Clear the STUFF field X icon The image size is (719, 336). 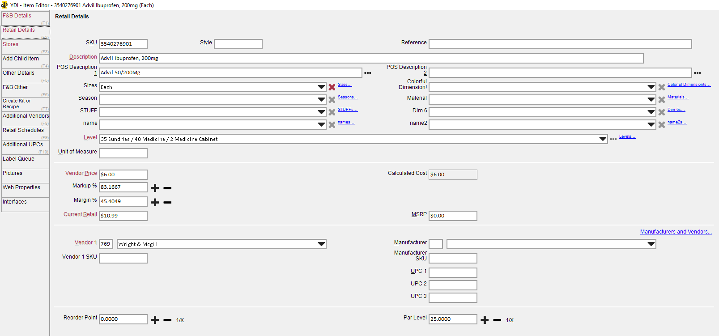point(332,112)
